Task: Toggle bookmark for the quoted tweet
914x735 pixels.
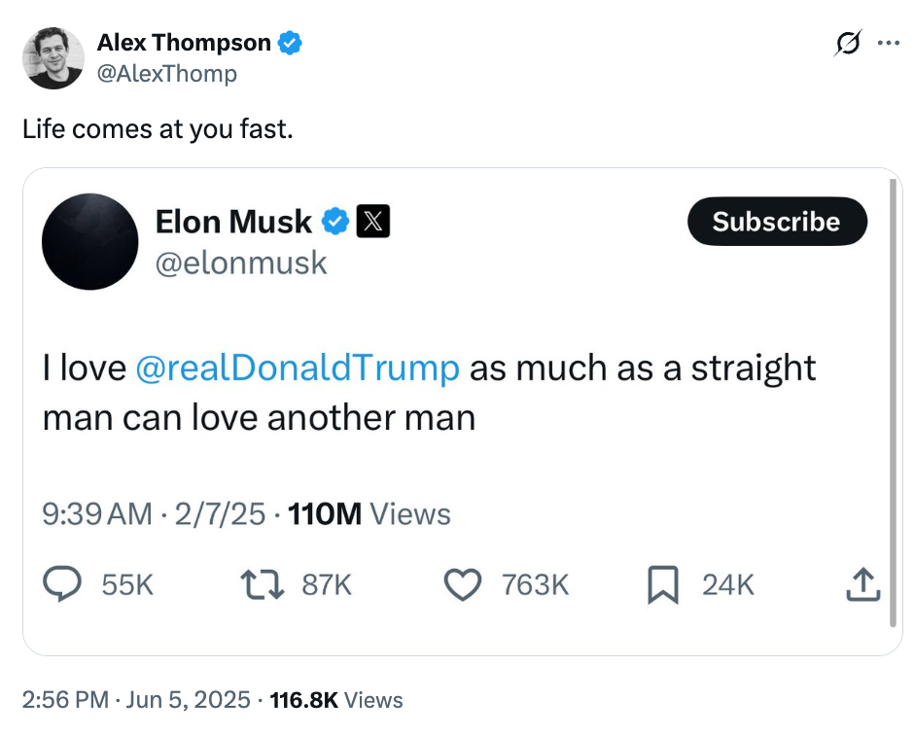Action: point(664,584)
